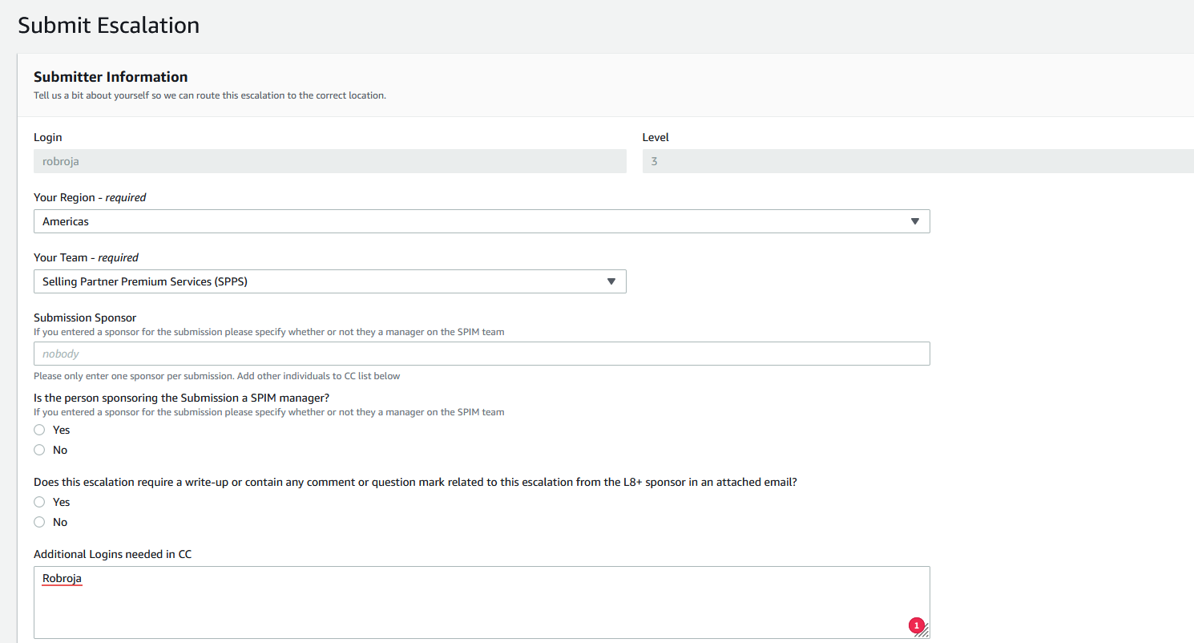Image resolution: width=1194 pixels, height=643 pixels.
Task: Click the Submit Escalation page heading
Action: click(108, 26)
